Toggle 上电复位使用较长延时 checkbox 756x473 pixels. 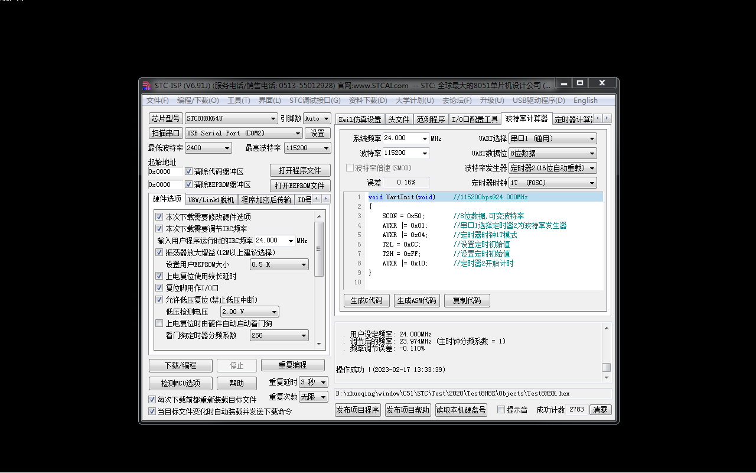[159, 276]
